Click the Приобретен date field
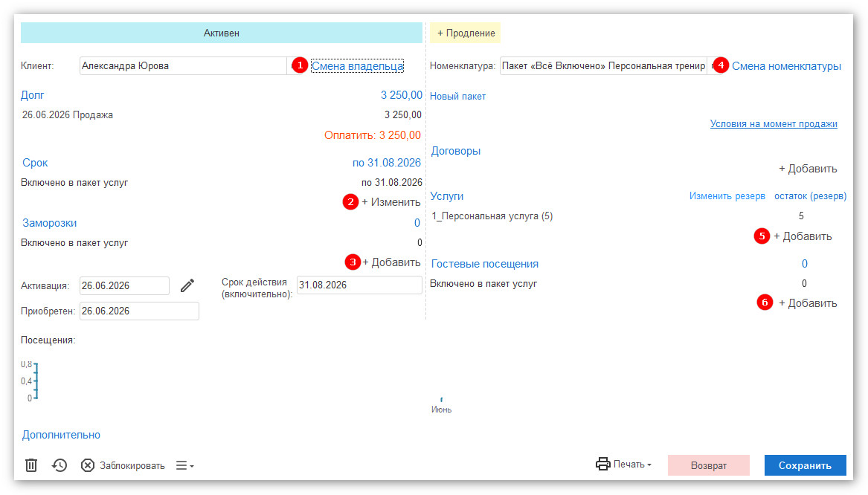This screenshot has height=495, width=868. coord(139,311)
